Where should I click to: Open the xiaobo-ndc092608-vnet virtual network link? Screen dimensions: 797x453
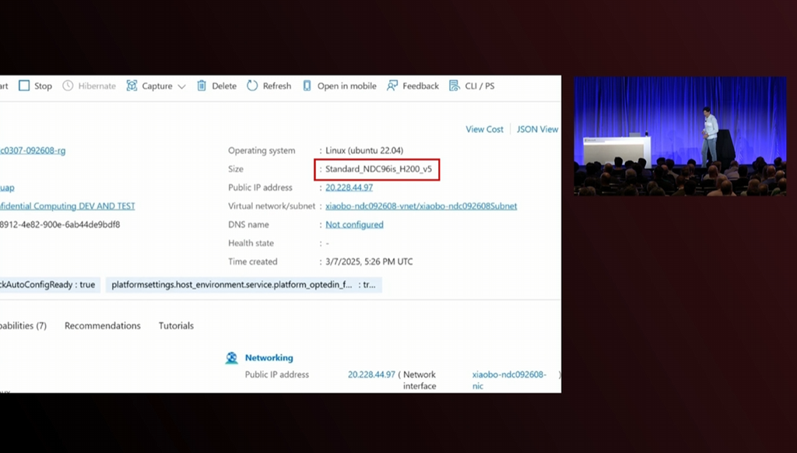[421, 206]
